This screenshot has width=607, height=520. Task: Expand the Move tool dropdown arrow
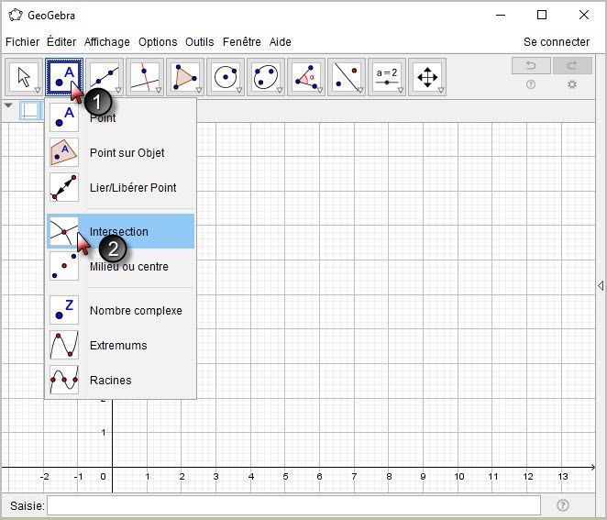click(x=38, y=90)
